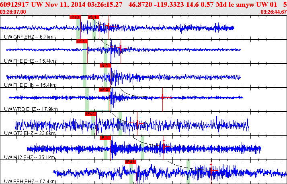The image size is (287, 184).
Task: Click the iS 1 pick flag on FHE EHN
Action: [x=105, y=65]
